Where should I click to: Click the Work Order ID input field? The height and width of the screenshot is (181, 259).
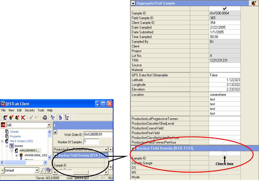coord(98,135)
